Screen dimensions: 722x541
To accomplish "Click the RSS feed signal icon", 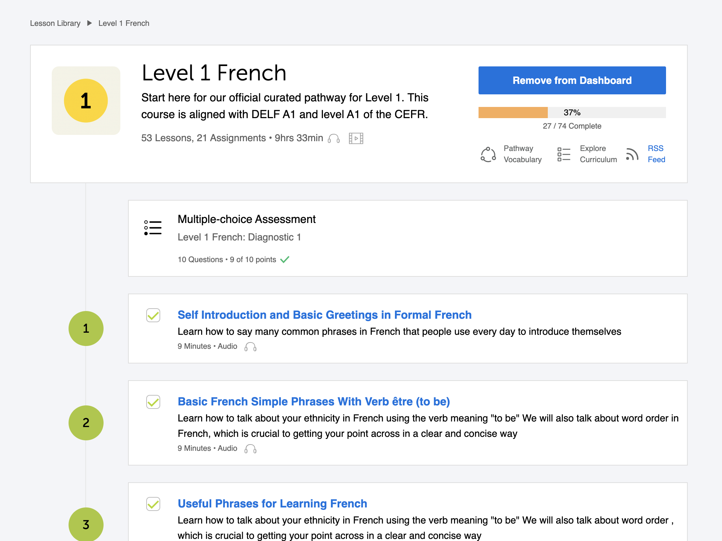I will tap(632, 154).
